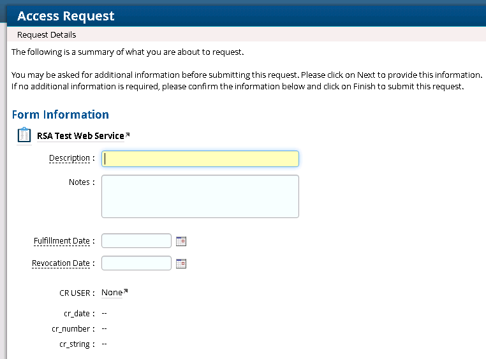Click the underlined Description label
Image resolution: width=486 pixels, height=359 pixels.
coord(69,158)
